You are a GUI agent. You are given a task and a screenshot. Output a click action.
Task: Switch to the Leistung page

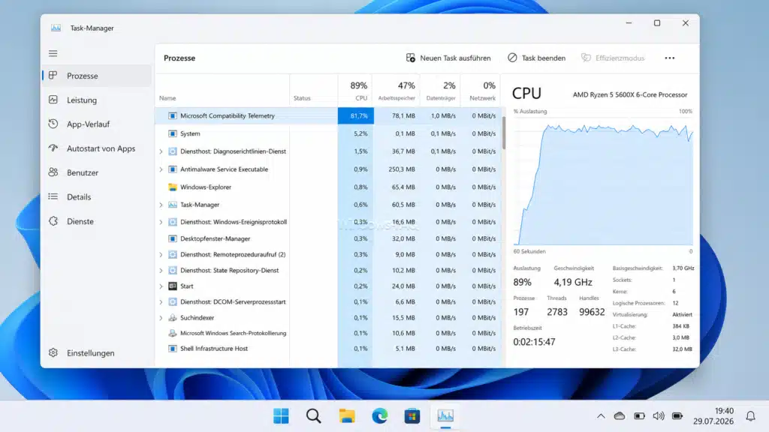[97, 100]
